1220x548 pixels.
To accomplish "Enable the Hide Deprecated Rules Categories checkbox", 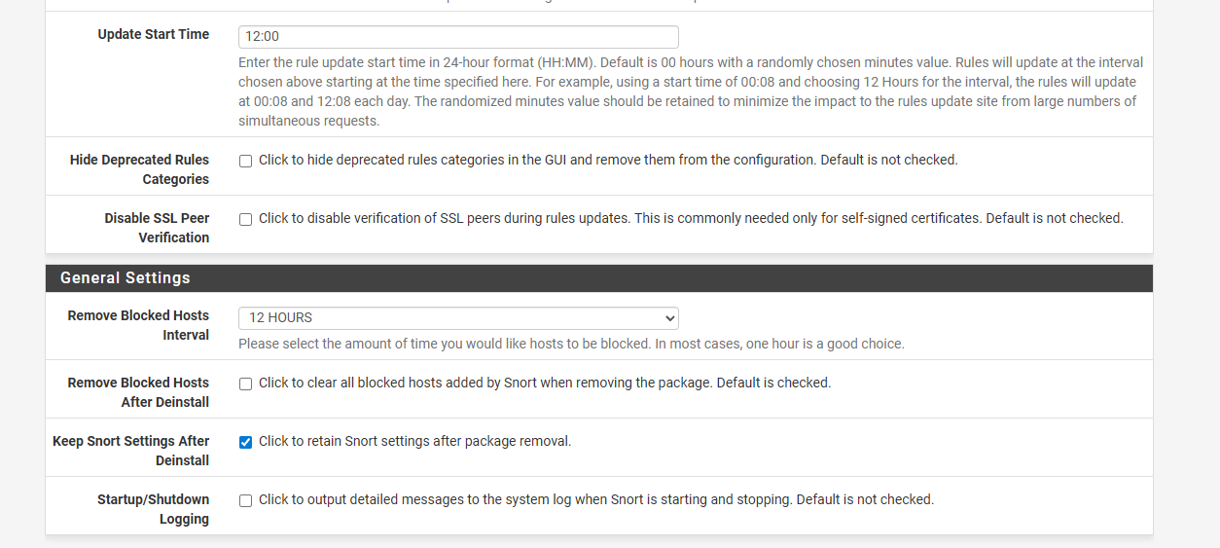I will click(245, 161).
